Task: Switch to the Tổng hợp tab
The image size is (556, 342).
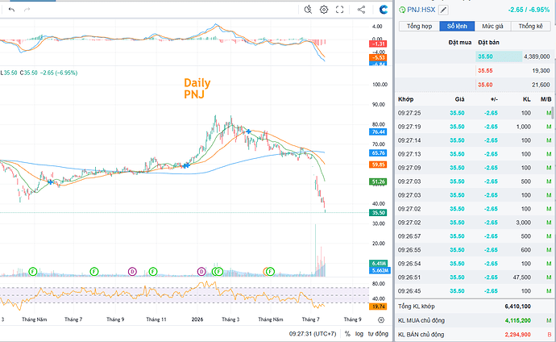Action: tap(419, 27)
